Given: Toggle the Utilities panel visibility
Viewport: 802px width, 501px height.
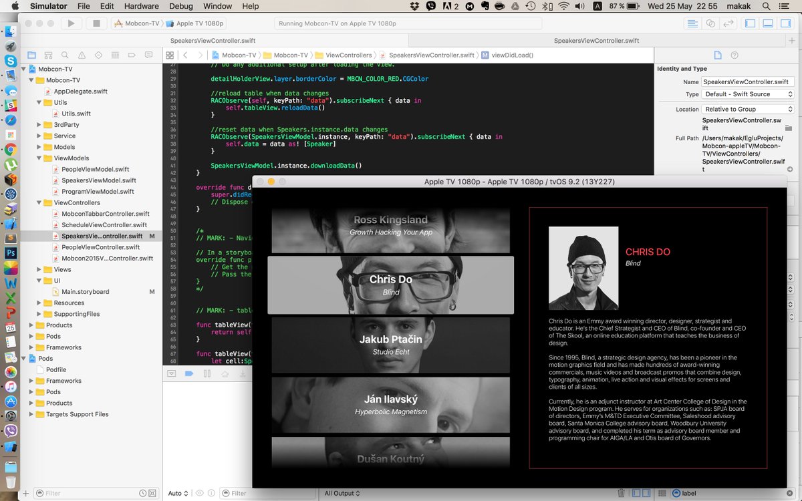Looking at the screenshot, I should click(x=785, y=23).
